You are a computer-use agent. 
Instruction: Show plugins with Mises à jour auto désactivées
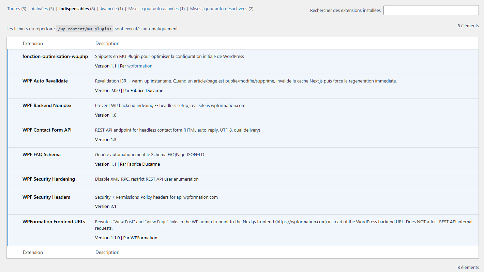(x=218, y=9)
